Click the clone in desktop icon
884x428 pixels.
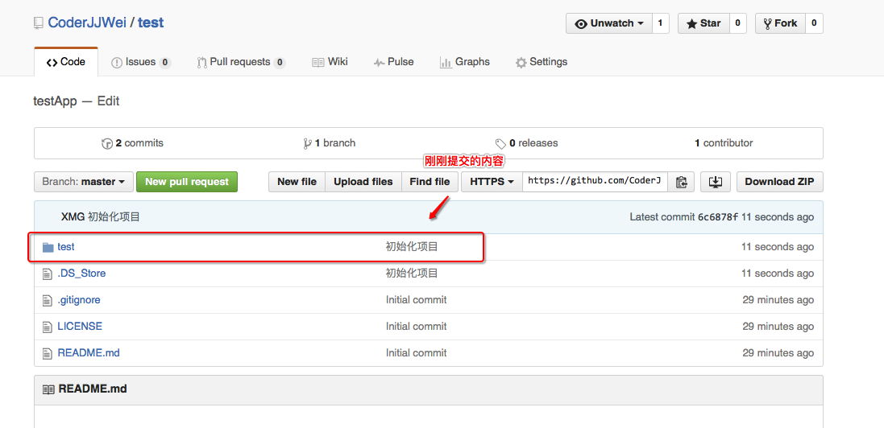click(715, 182)
